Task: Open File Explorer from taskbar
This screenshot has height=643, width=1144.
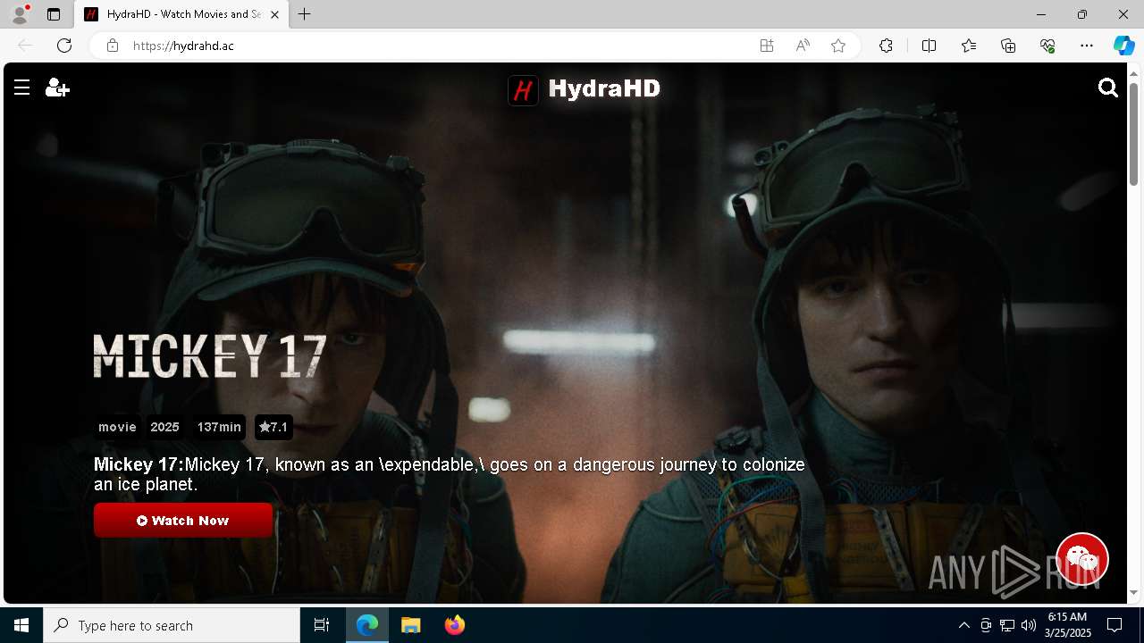Action: 411,625
